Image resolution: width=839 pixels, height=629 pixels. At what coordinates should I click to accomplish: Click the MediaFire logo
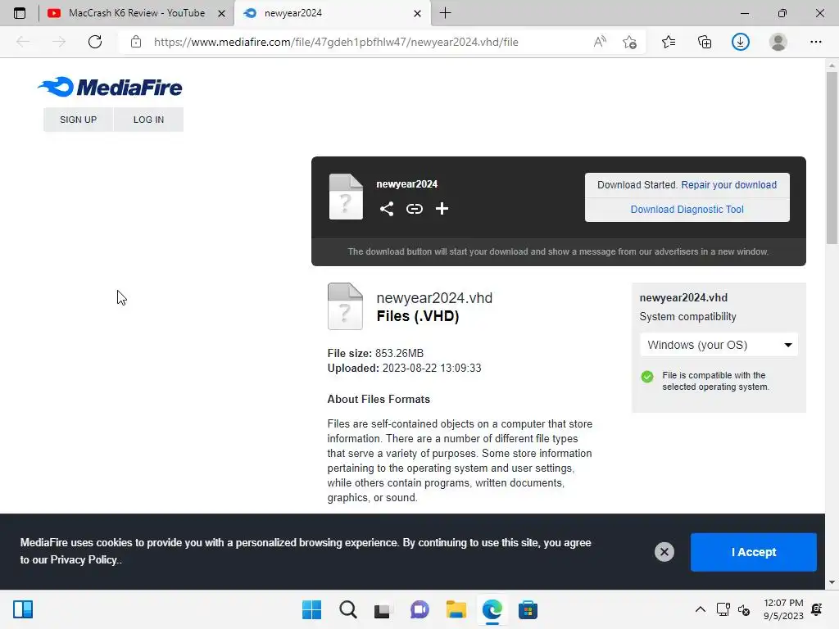(x=110, y=87)
